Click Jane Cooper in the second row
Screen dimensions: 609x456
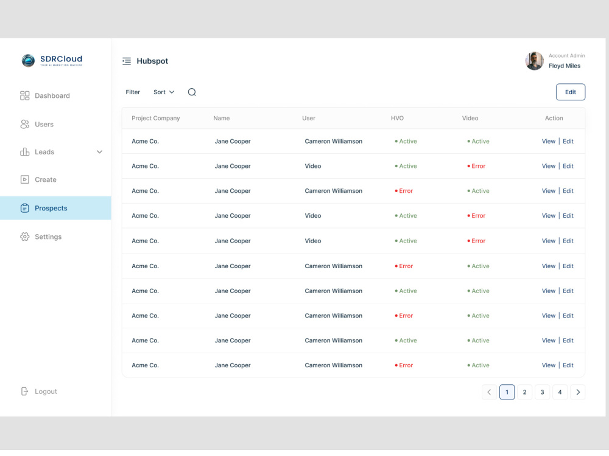[x=233, y=166]
